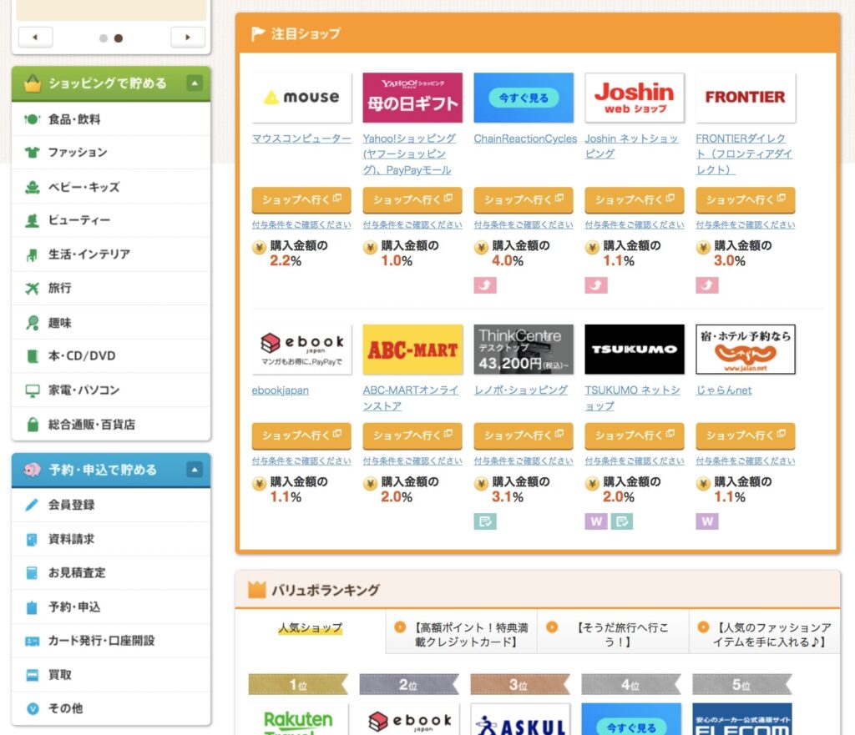
Task: Click the previous slide arrow in carousel
Action: click(35, 37)
